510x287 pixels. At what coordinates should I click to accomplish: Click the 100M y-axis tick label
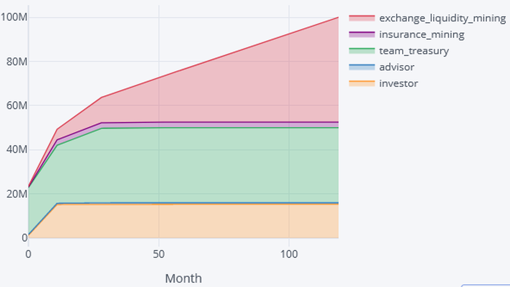[x=14, y=17]
